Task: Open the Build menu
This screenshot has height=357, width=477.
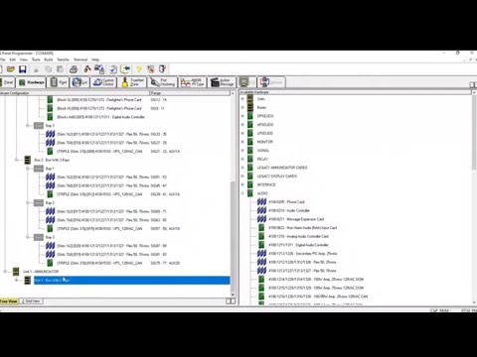Action: pos(49,59)
